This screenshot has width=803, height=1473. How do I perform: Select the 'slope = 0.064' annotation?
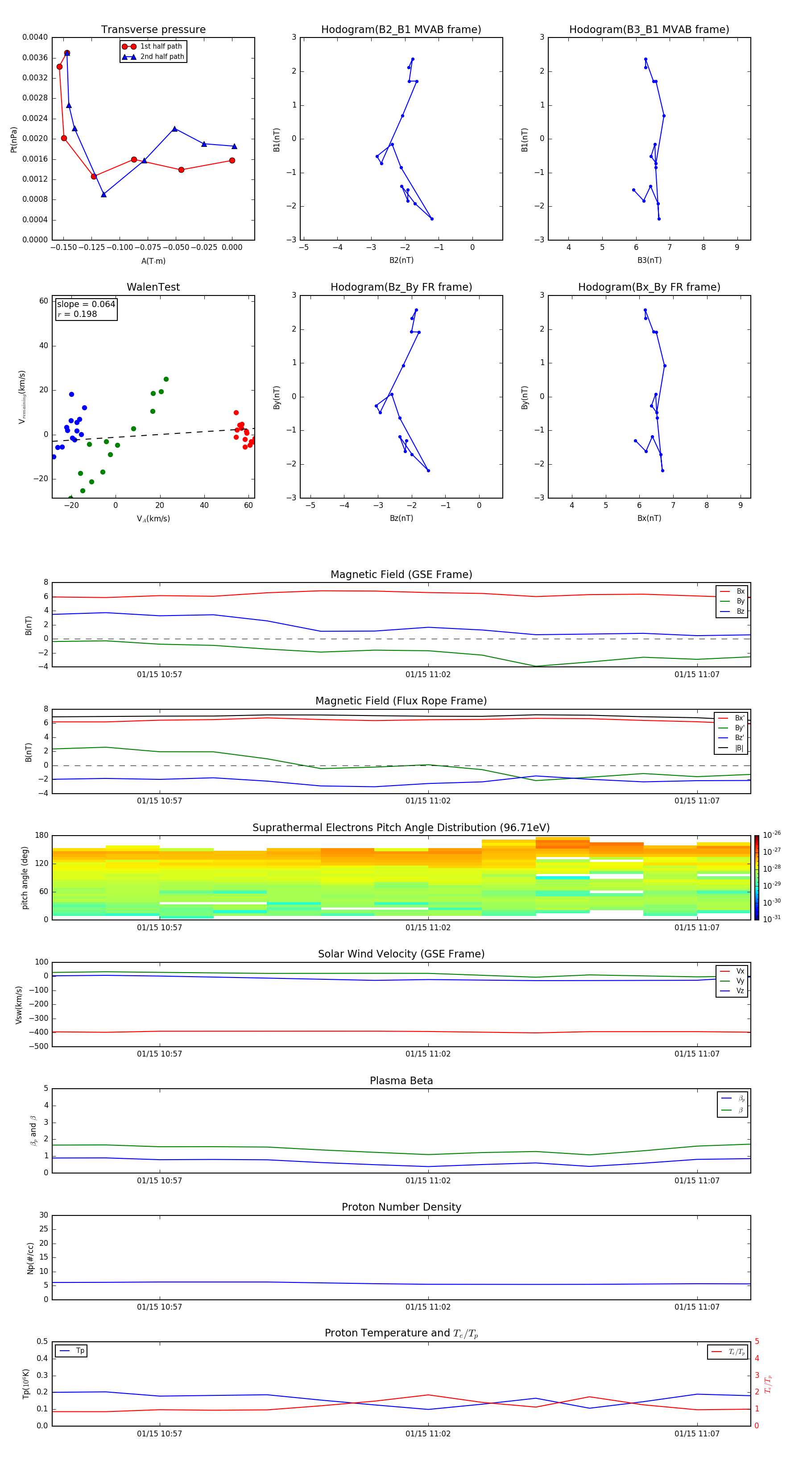(86, 304)
